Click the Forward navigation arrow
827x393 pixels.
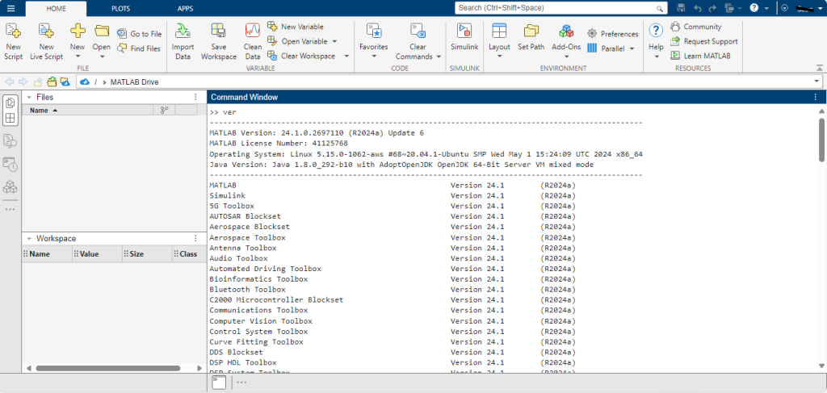point(23,82)
